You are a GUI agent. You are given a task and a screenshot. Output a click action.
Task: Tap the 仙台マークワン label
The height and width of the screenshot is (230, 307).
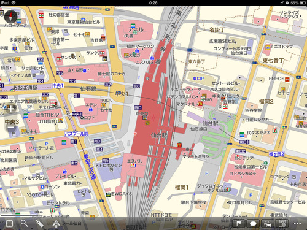click(141, 47)
